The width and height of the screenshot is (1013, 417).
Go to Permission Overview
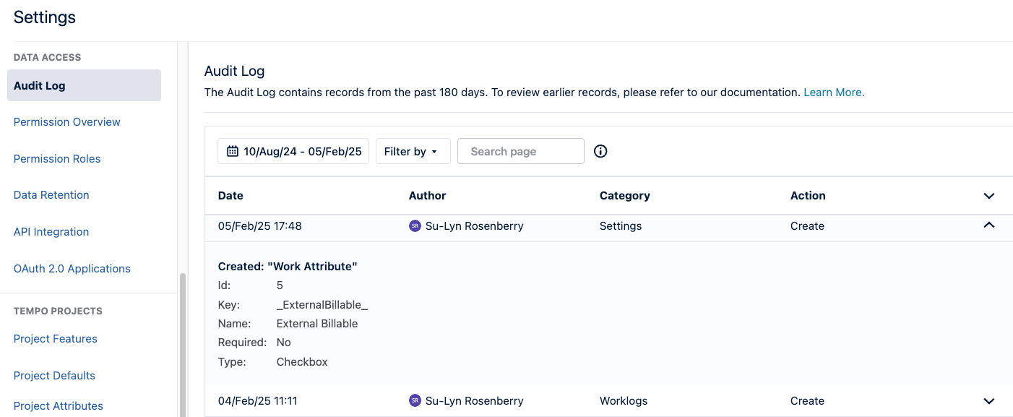67,122
